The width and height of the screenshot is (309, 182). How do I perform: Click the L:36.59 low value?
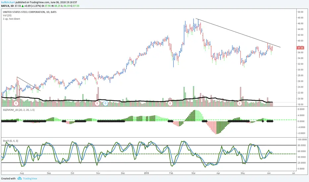tap(65, 6)
